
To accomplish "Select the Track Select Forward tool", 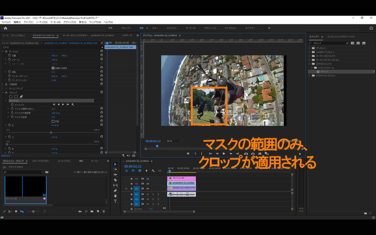I will (115, 170).
